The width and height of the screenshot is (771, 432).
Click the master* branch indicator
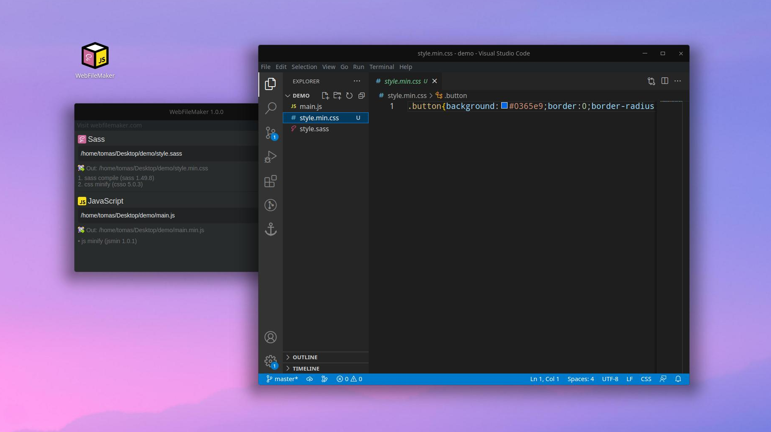pos(282,379)
